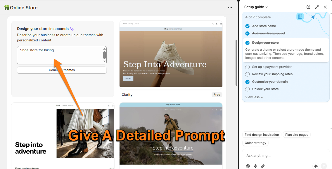332x169 pixels.
Task: Expand the Setup guide panel to full screen
Action: tap(317, 7)
